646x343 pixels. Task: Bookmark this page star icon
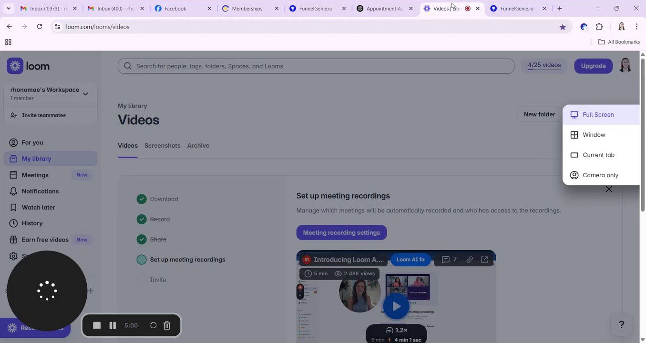click(563, 27)
